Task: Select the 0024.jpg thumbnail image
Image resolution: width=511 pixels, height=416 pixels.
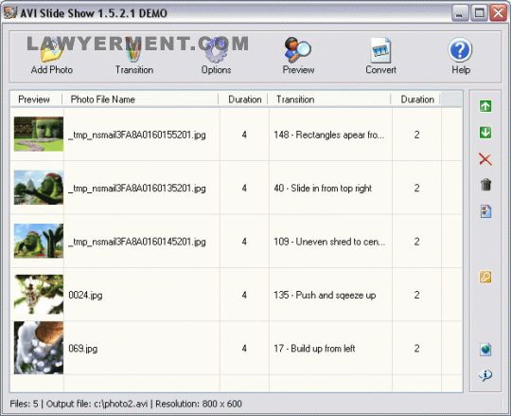Action: [x=39, y=295]
